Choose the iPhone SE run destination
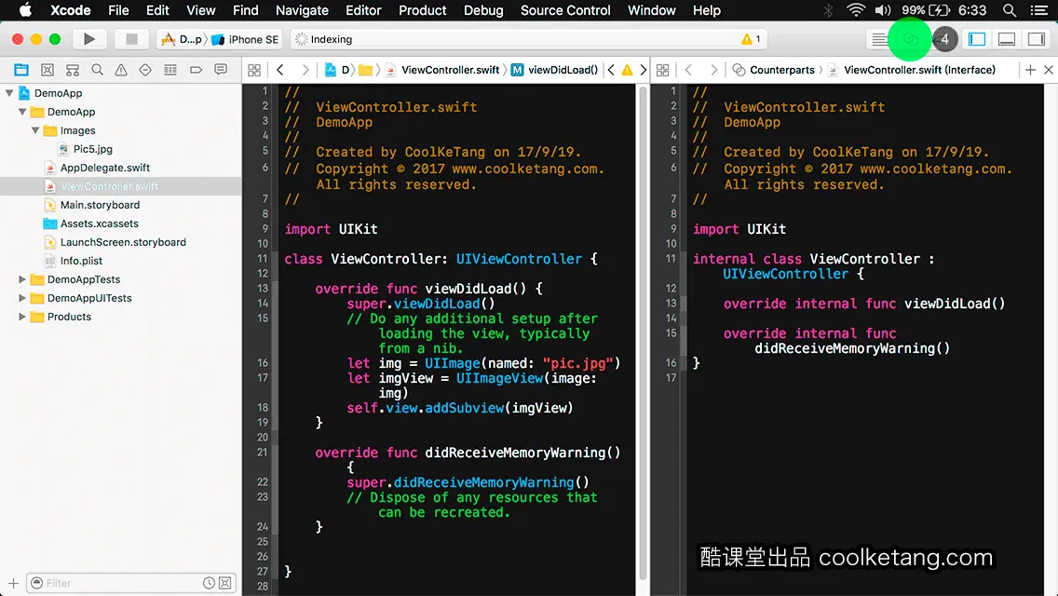Viewport: 1058px width, 596px height. click(246, 39)
